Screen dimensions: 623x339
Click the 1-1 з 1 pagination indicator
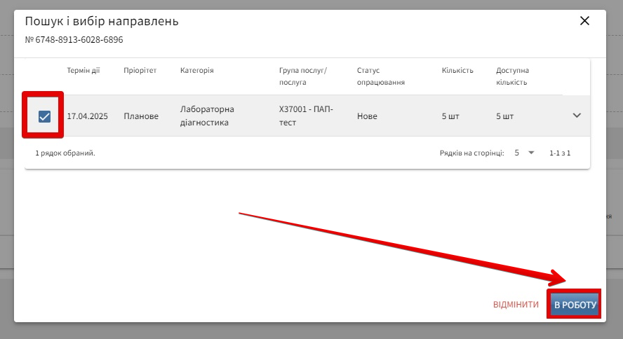(560, 153)
